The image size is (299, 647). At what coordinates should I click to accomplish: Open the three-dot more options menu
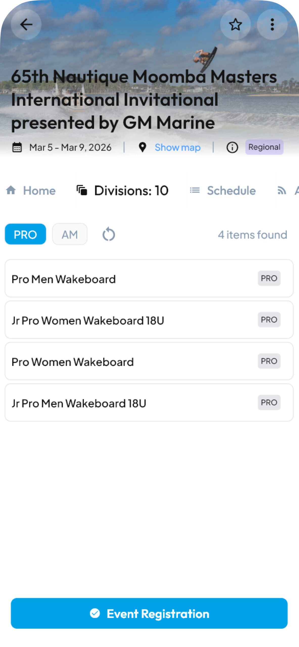[272, 25]
